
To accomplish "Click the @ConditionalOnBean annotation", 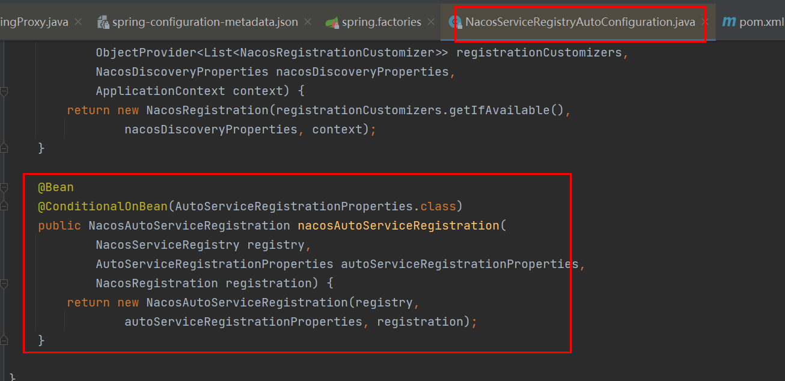I will (103, 207).
